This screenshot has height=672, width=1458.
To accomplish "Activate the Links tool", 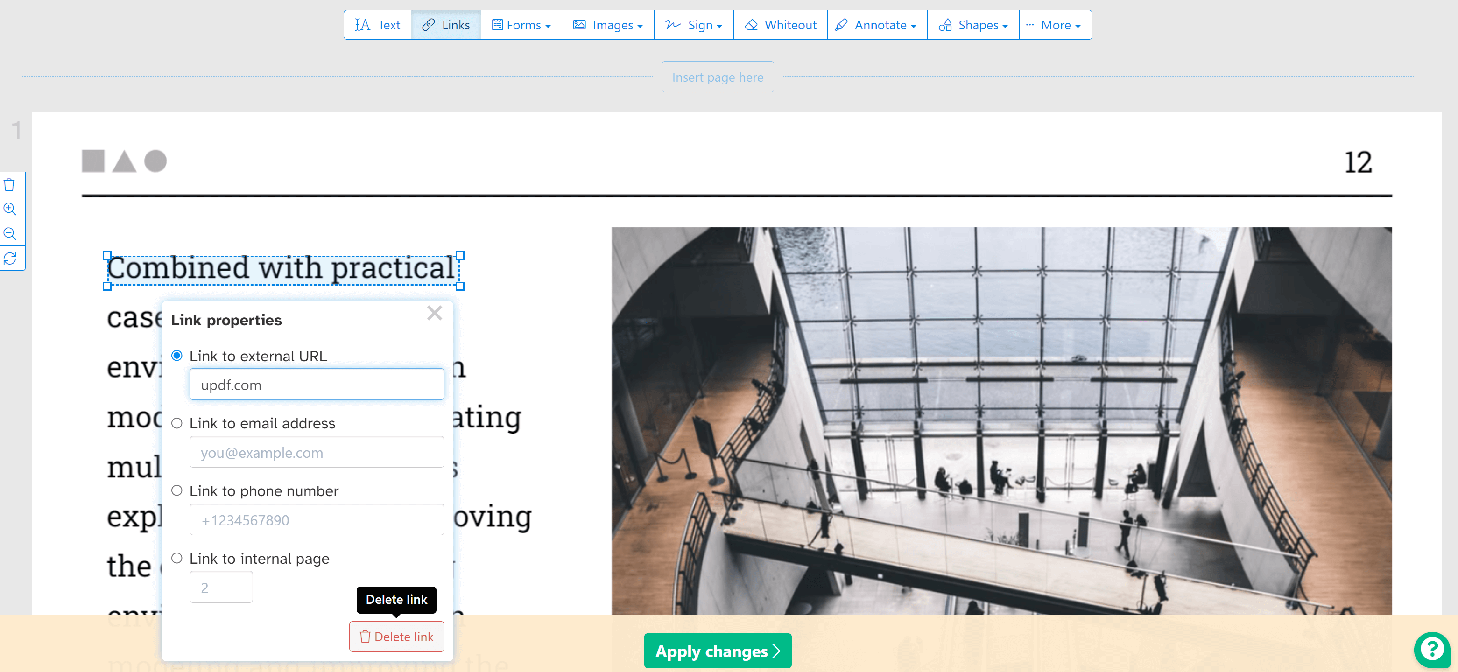I will tap(446, 25).
